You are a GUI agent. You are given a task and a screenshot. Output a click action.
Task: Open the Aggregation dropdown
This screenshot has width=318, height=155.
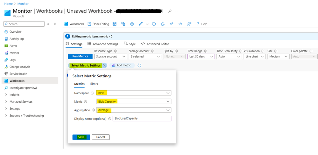click(134, 110)
